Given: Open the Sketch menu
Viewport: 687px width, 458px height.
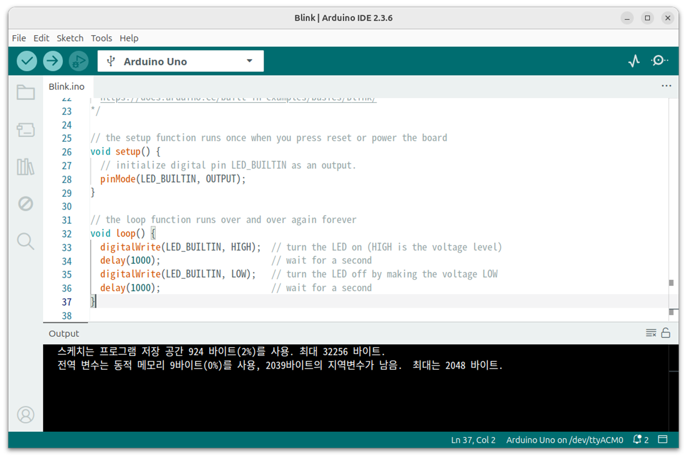Looking at the screenshot, I should click(70, 38).
